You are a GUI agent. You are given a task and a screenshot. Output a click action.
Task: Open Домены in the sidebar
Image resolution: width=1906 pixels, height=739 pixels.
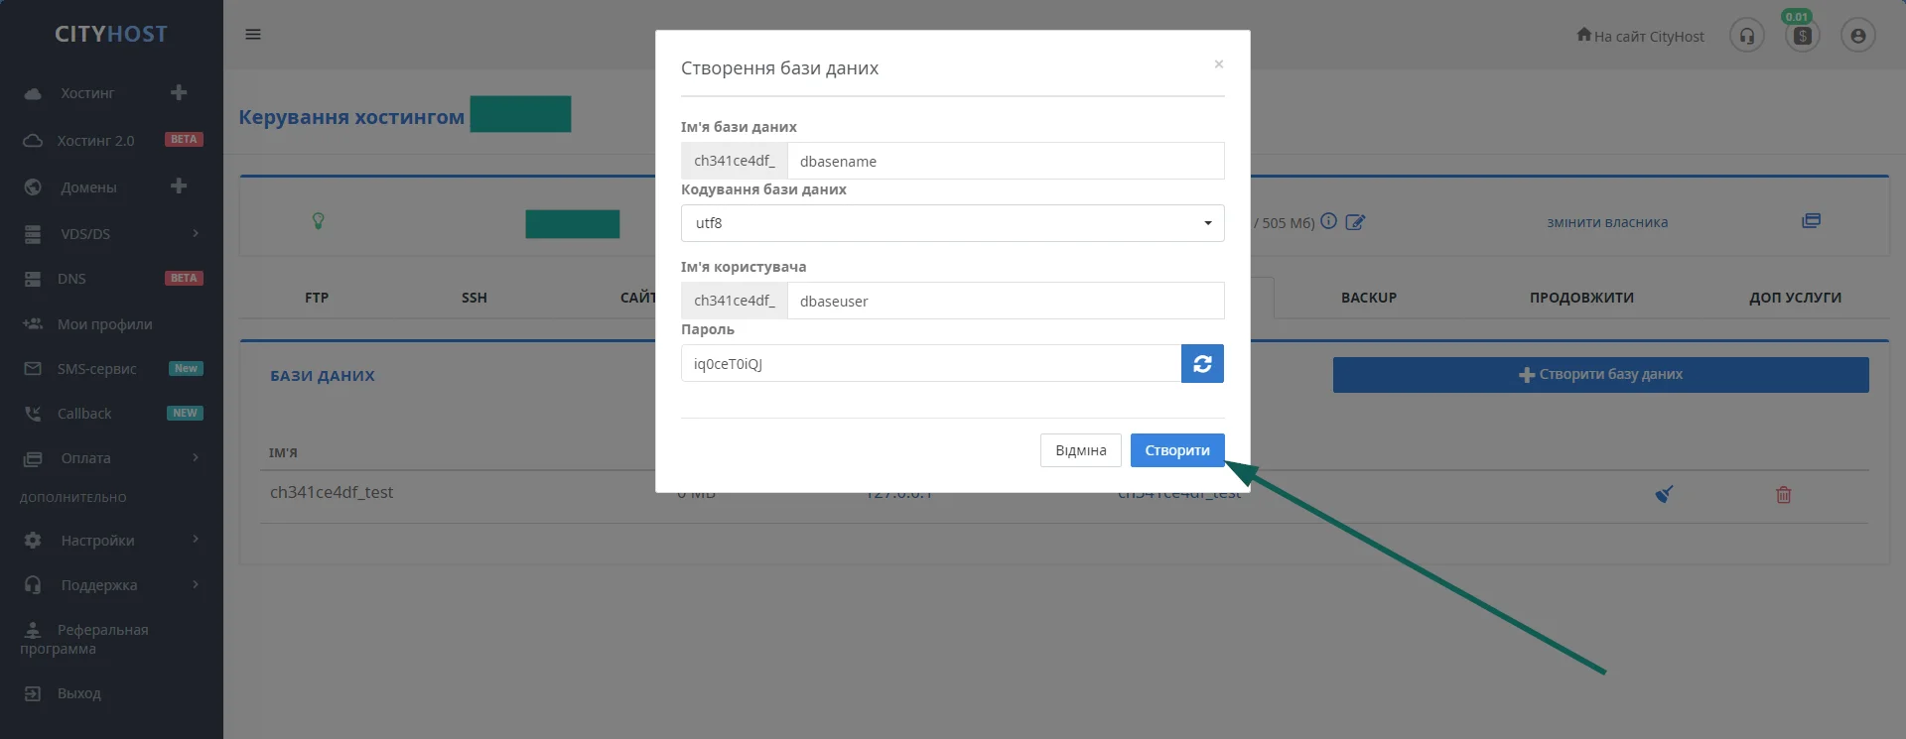pos(88,186)
